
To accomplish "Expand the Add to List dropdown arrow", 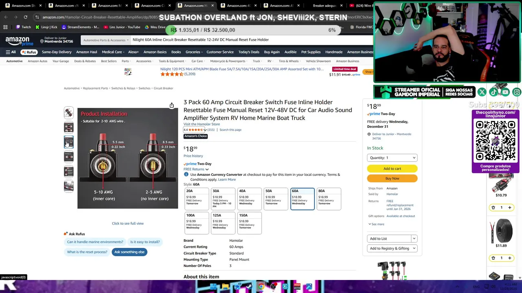I will pyautogui.click(x=414, y=239).
